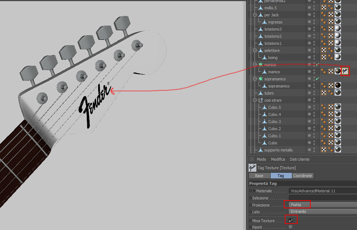357x230 pixels.
Task: Click the phong tag on per Jack
Action: (x=324, y=15)
